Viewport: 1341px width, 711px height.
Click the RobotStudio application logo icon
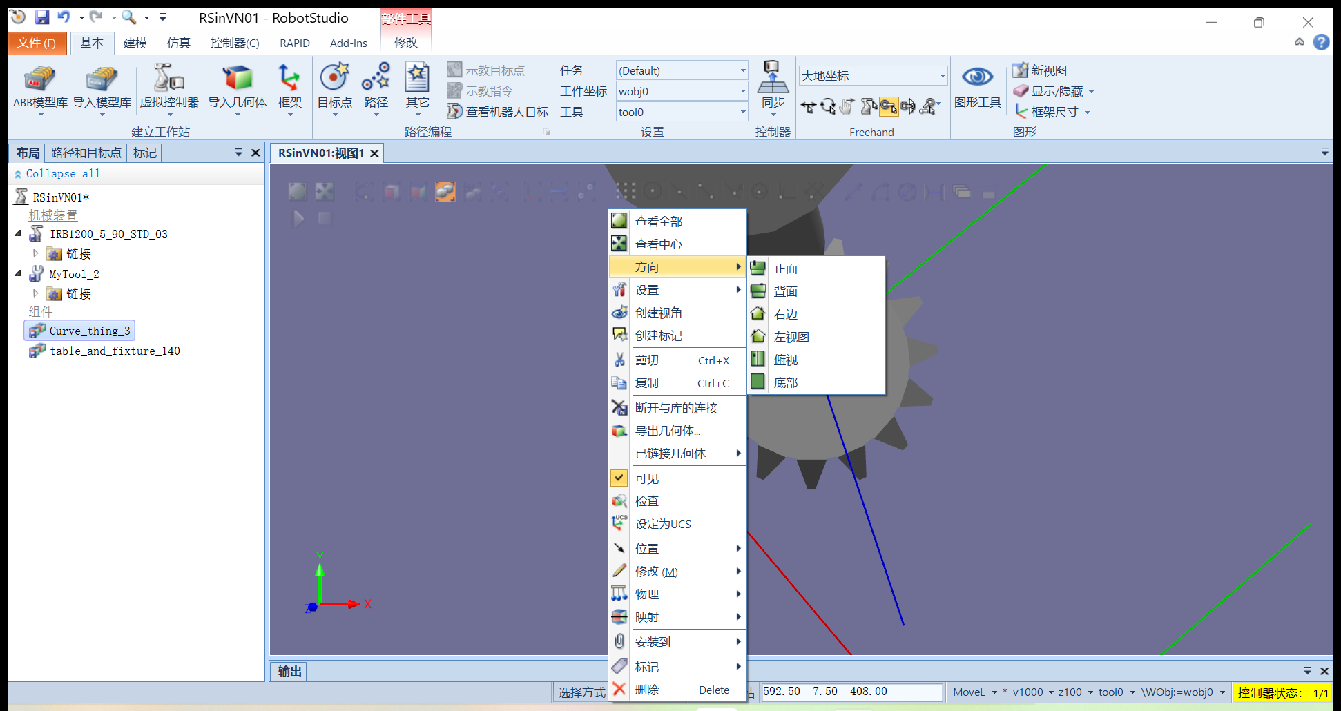click(18, 17)
